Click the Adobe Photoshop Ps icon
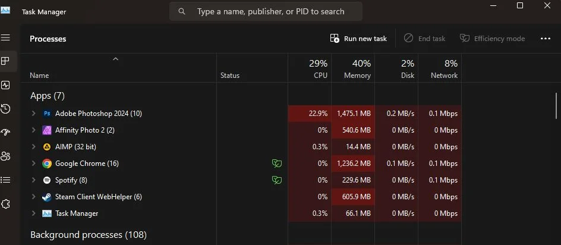The image size is (561, 245). [47, 114]
